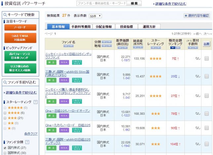This screenshot has height=155, width=213.
Task: Switch to 基本情報 tab
Action: (58, 26)
